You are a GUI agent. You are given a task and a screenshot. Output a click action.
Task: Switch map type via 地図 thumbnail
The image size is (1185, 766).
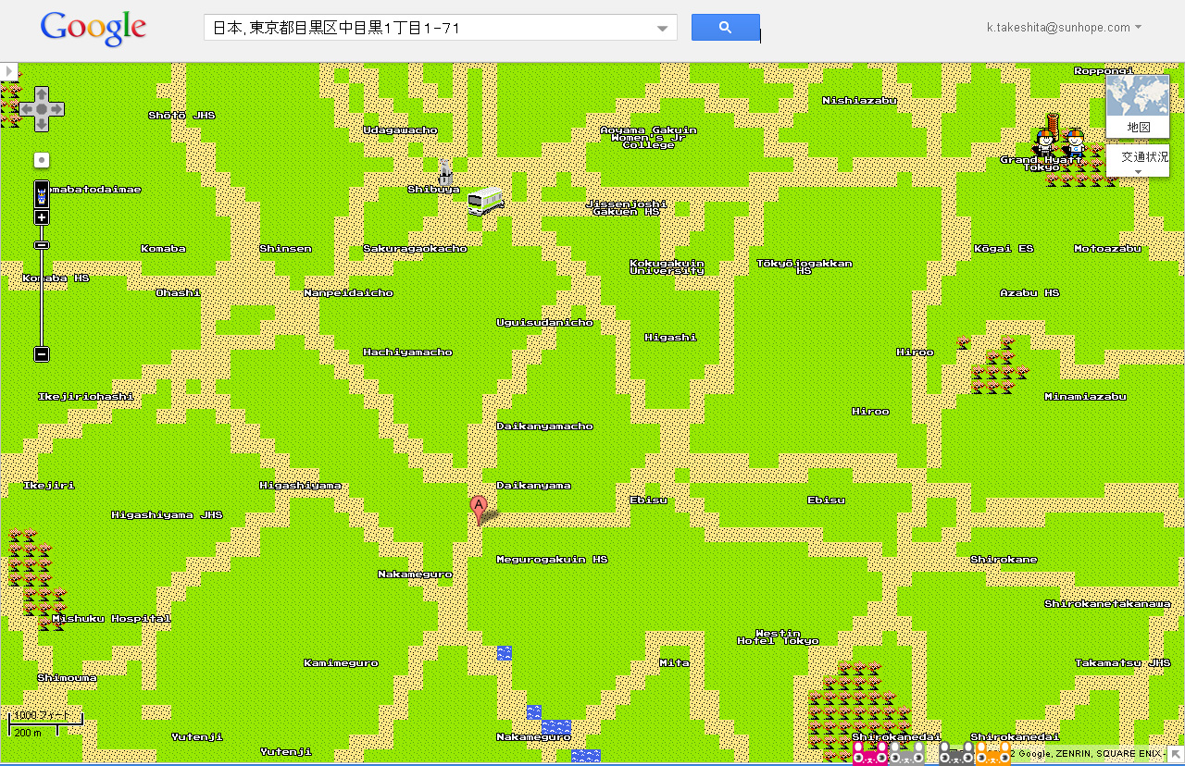click(x=1138, y=106)
